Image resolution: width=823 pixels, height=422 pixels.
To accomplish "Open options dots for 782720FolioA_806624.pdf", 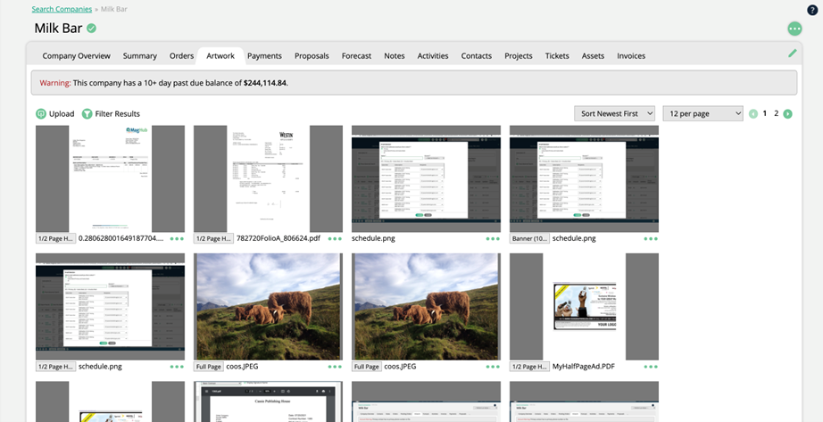I will pos(335,239).
